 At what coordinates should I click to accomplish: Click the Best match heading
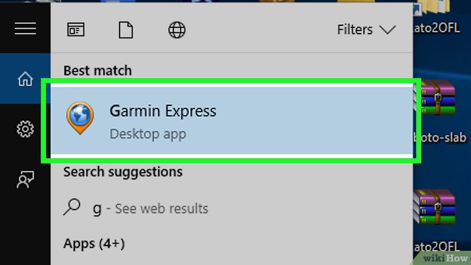pos(98,71)
